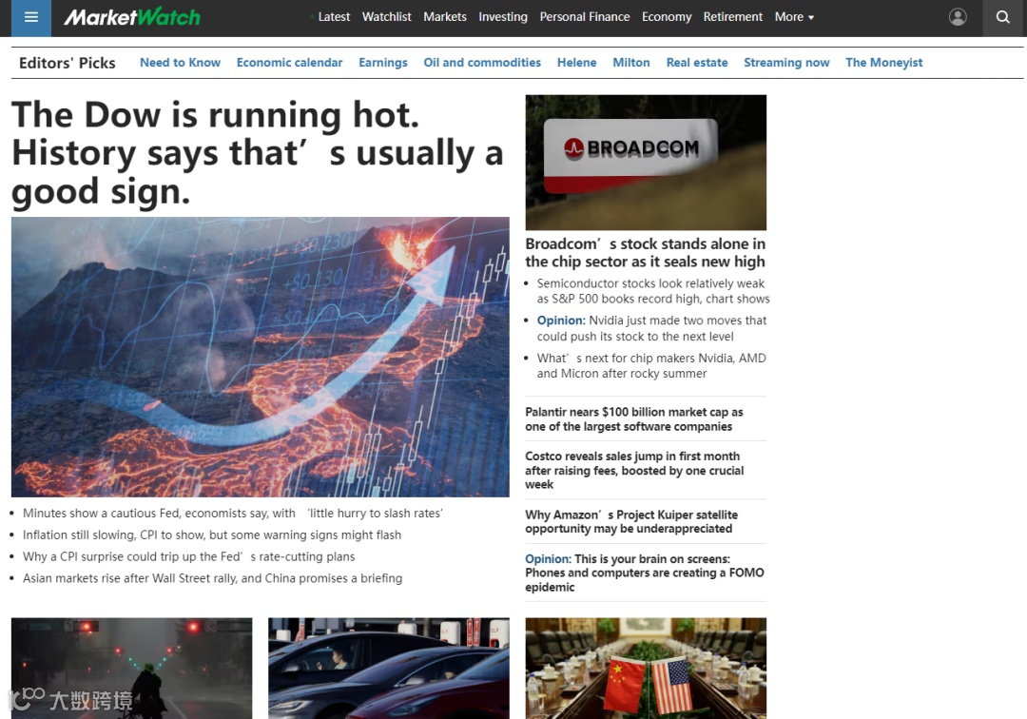Open the Economic calendar link

[289, 62]
